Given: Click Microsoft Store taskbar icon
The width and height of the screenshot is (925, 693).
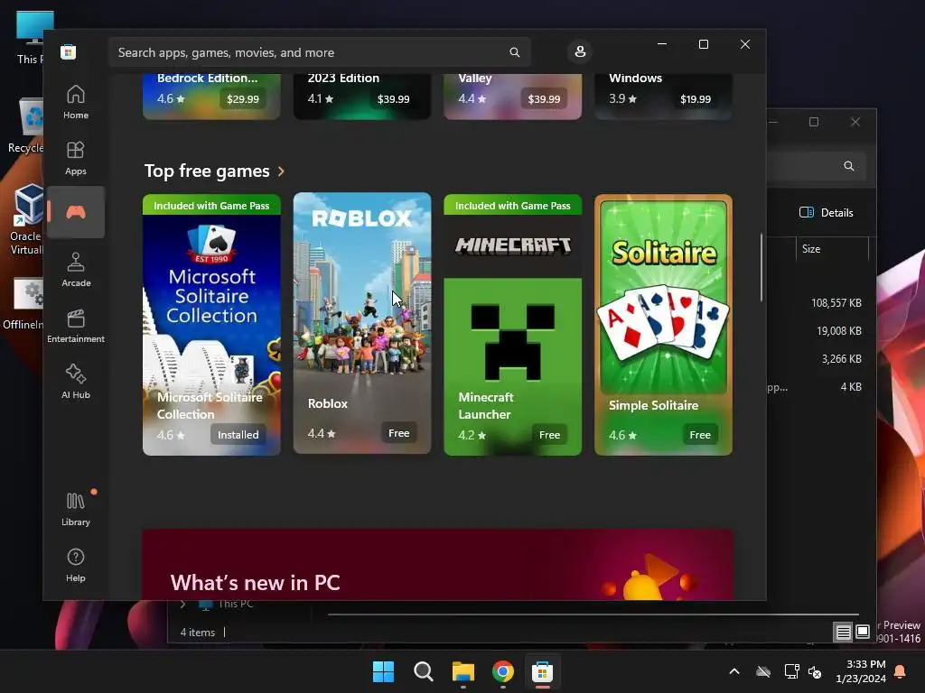Looking at the screenshot, I should (x=542, y=671).
